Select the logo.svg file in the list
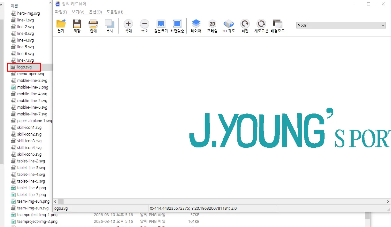This screenshot has width=391, height=227. pos(24,67)
